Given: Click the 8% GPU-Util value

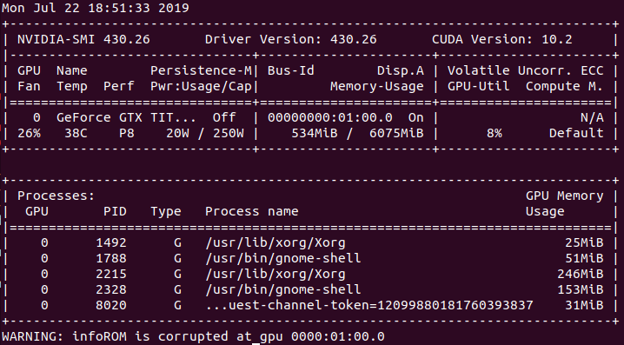Looking at the screenshot, I should coord(495,133).
